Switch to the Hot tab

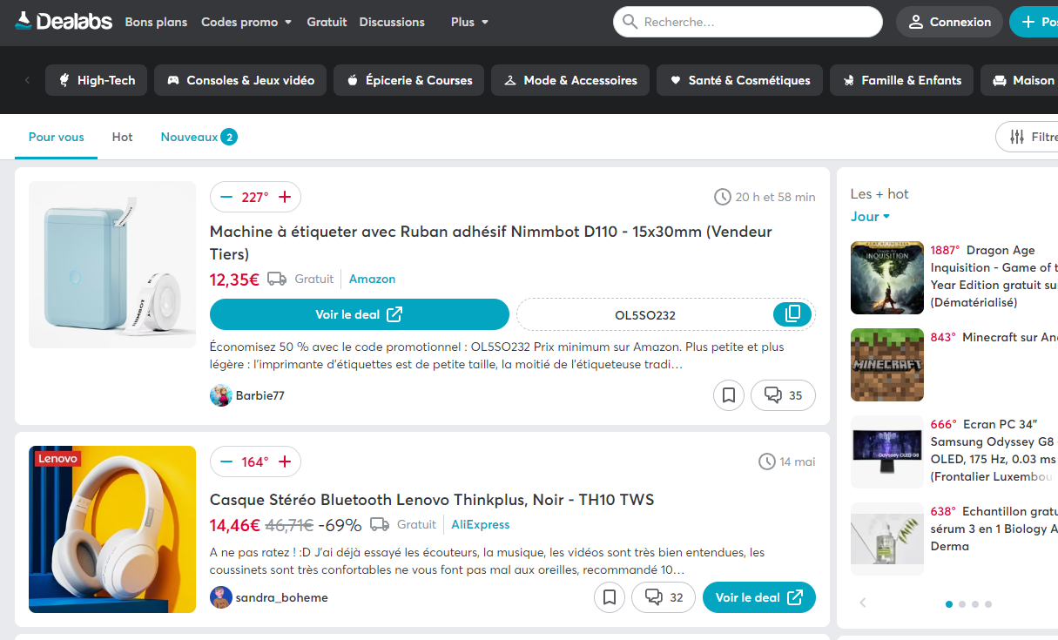(x=122, y=137)
